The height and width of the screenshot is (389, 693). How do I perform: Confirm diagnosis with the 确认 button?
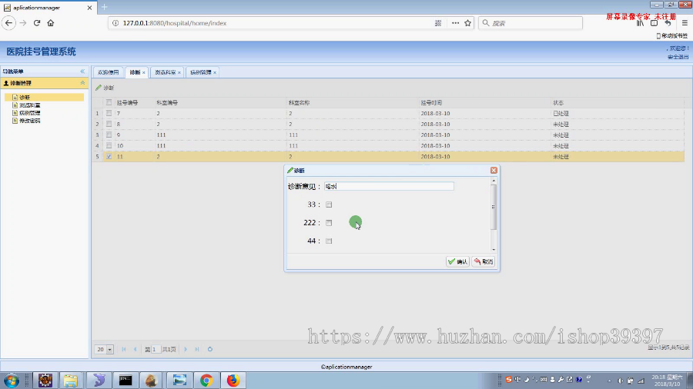click(x=457, y=261)
